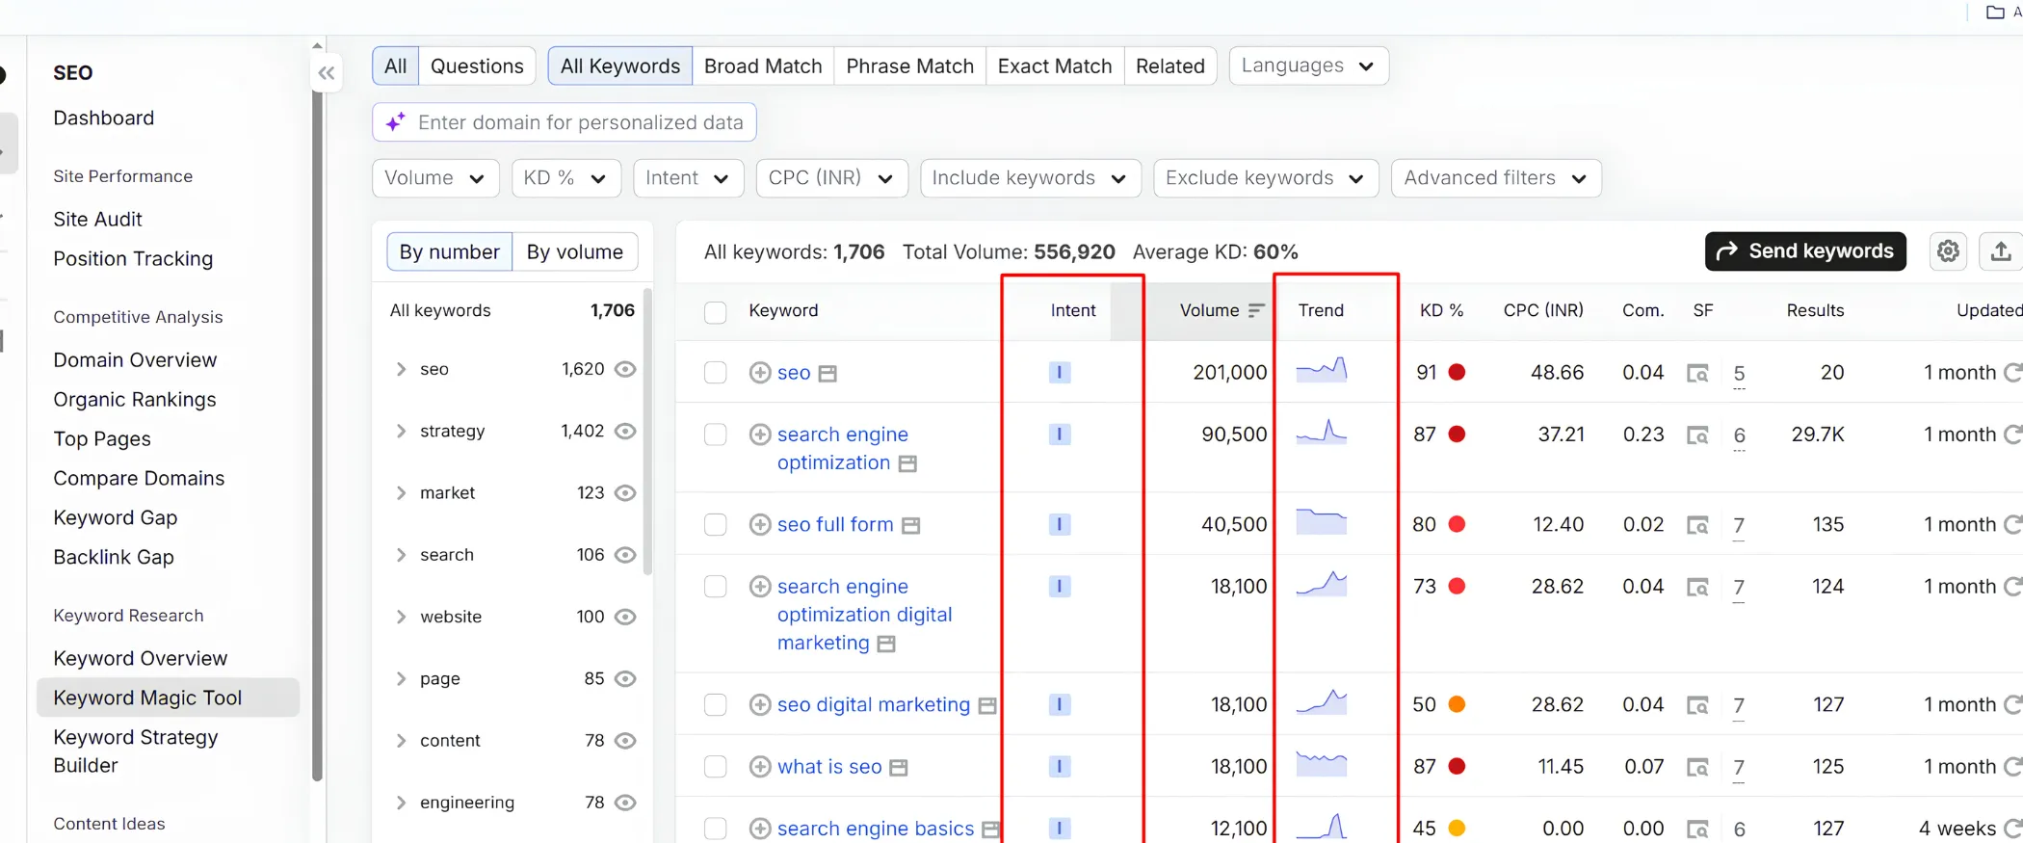Refresh the 'seo' row data

[x=2012, y=373]
